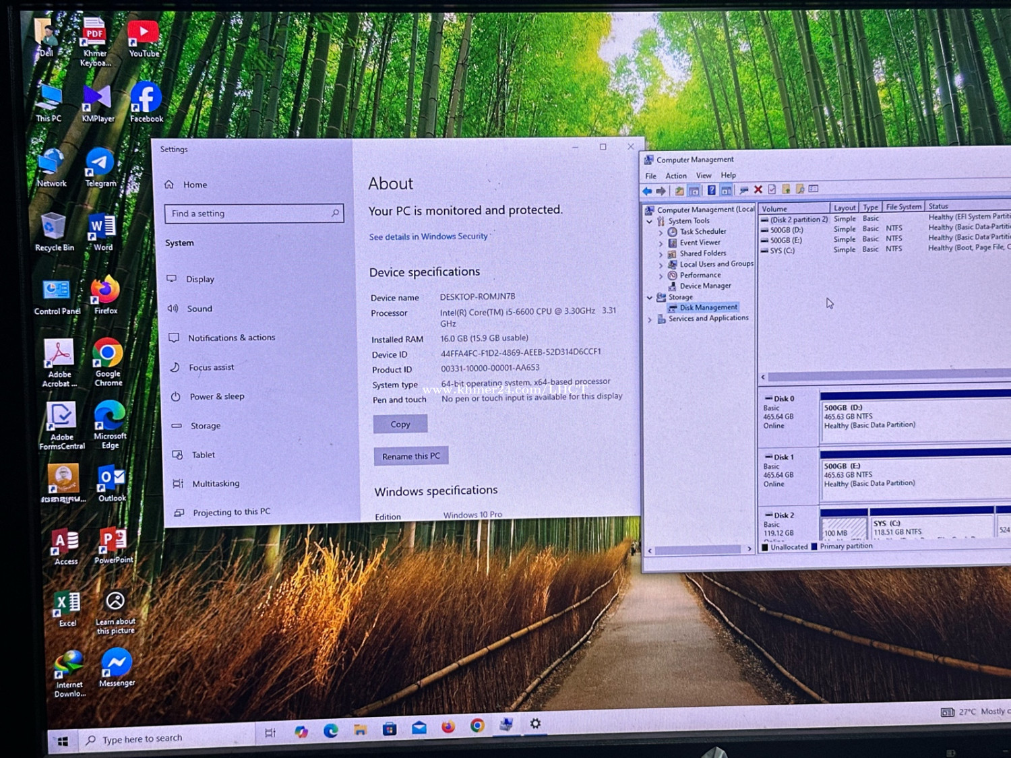Click the Google Chrome desktop icon
This screenshot has width=1011, height=758.
coord(108,362)
